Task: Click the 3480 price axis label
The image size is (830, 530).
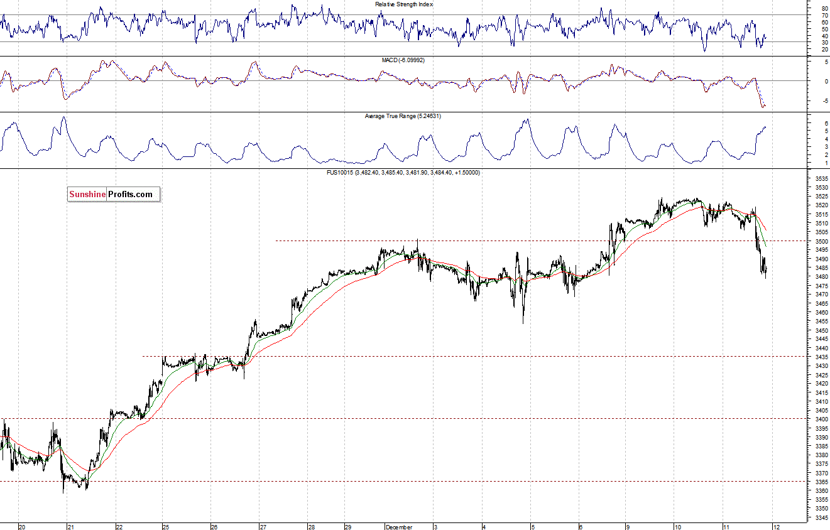Action: point(821,277)
